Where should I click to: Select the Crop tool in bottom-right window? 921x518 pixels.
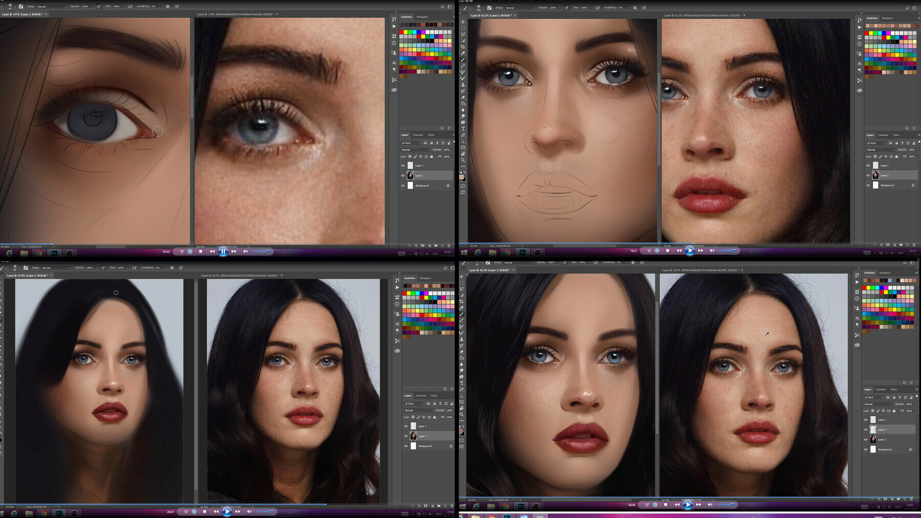(x=462, y=302)
